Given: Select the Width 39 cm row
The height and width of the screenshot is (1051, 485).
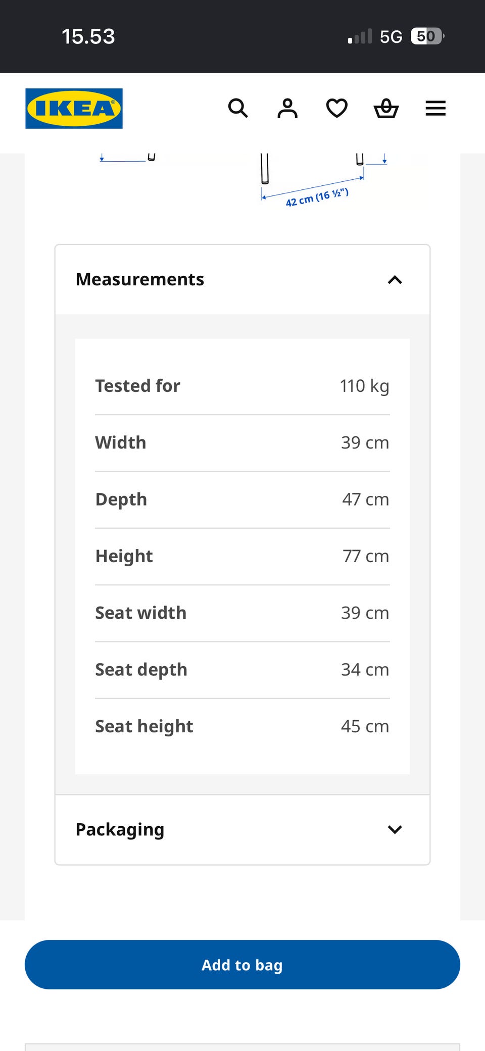Looking at the screenshot, I should tap(243, 443).
